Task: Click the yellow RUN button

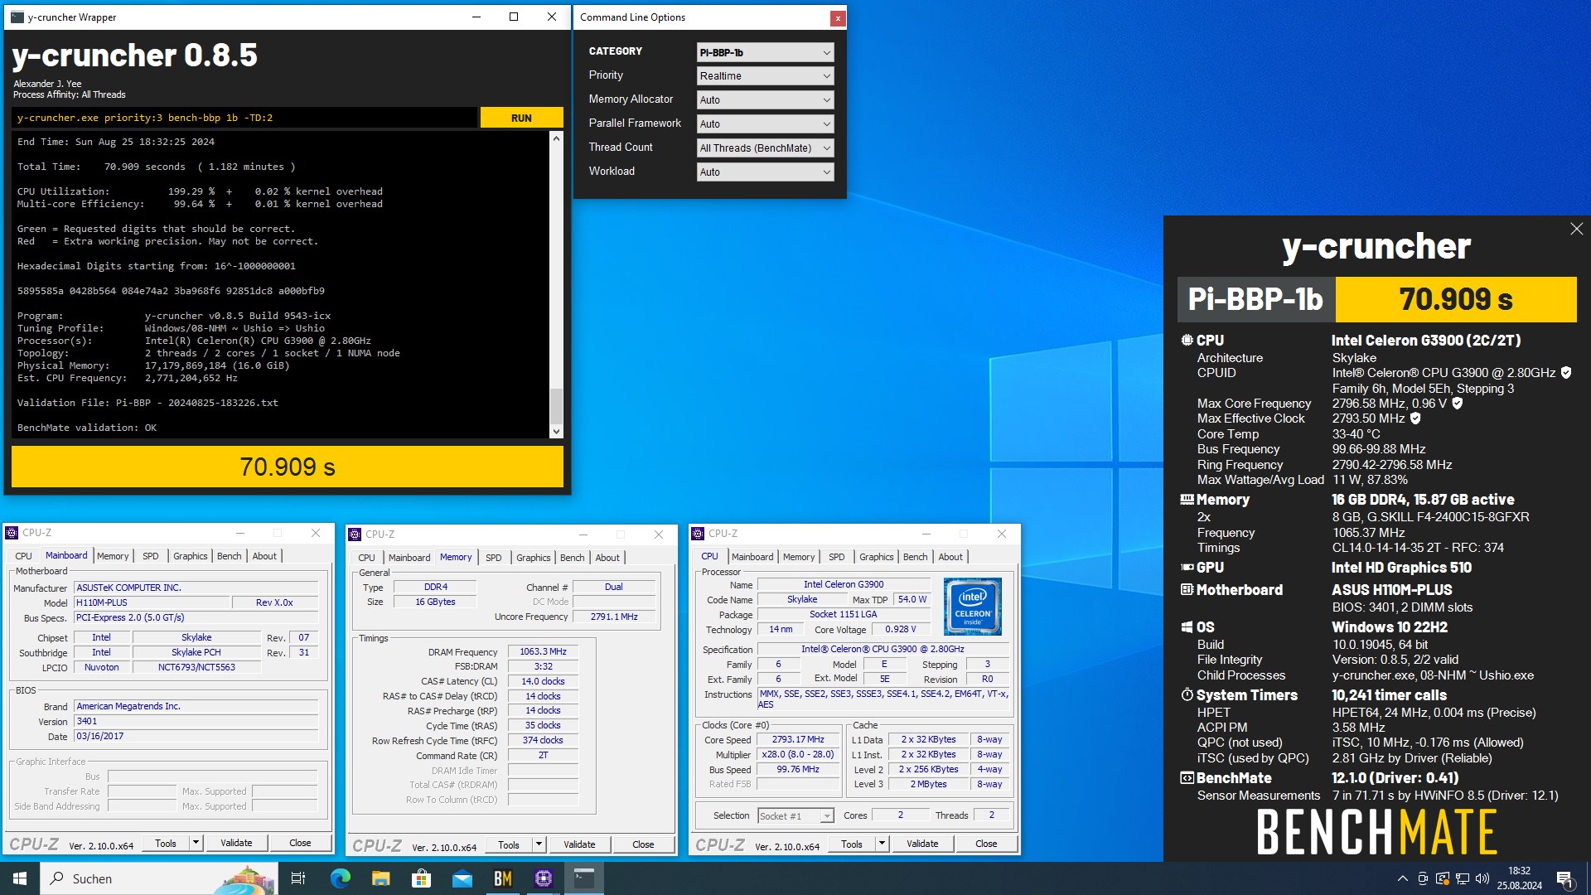Action: [x=521, y=118]
